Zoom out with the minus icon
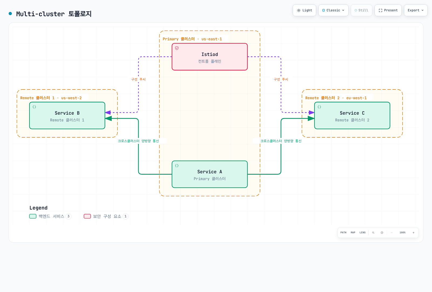Screen dimensions: 432x292 (392, 233)
